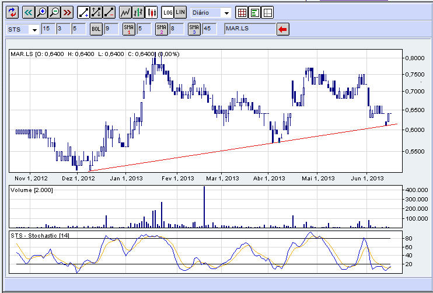Select the remove trendline tool
Screen dimensions: 433x293
(109, 12)
